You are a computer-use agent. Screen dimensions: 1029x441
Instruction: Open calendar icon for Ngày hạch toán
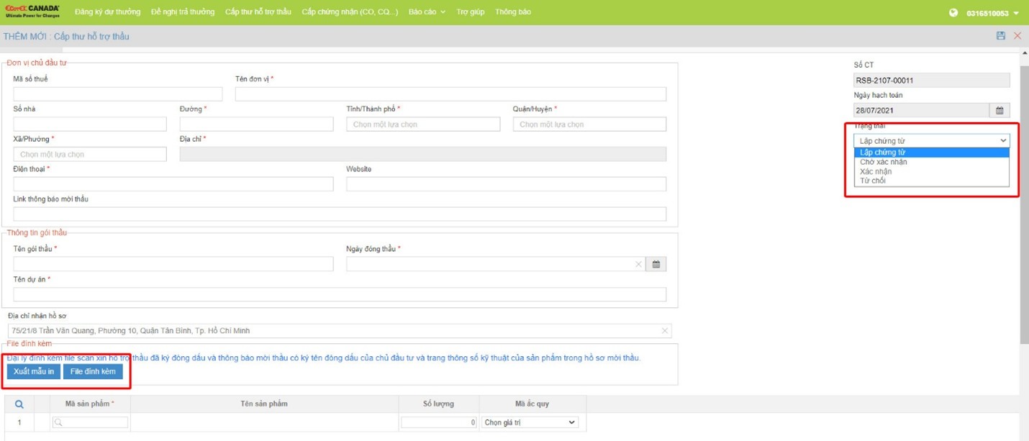point(999,110)
